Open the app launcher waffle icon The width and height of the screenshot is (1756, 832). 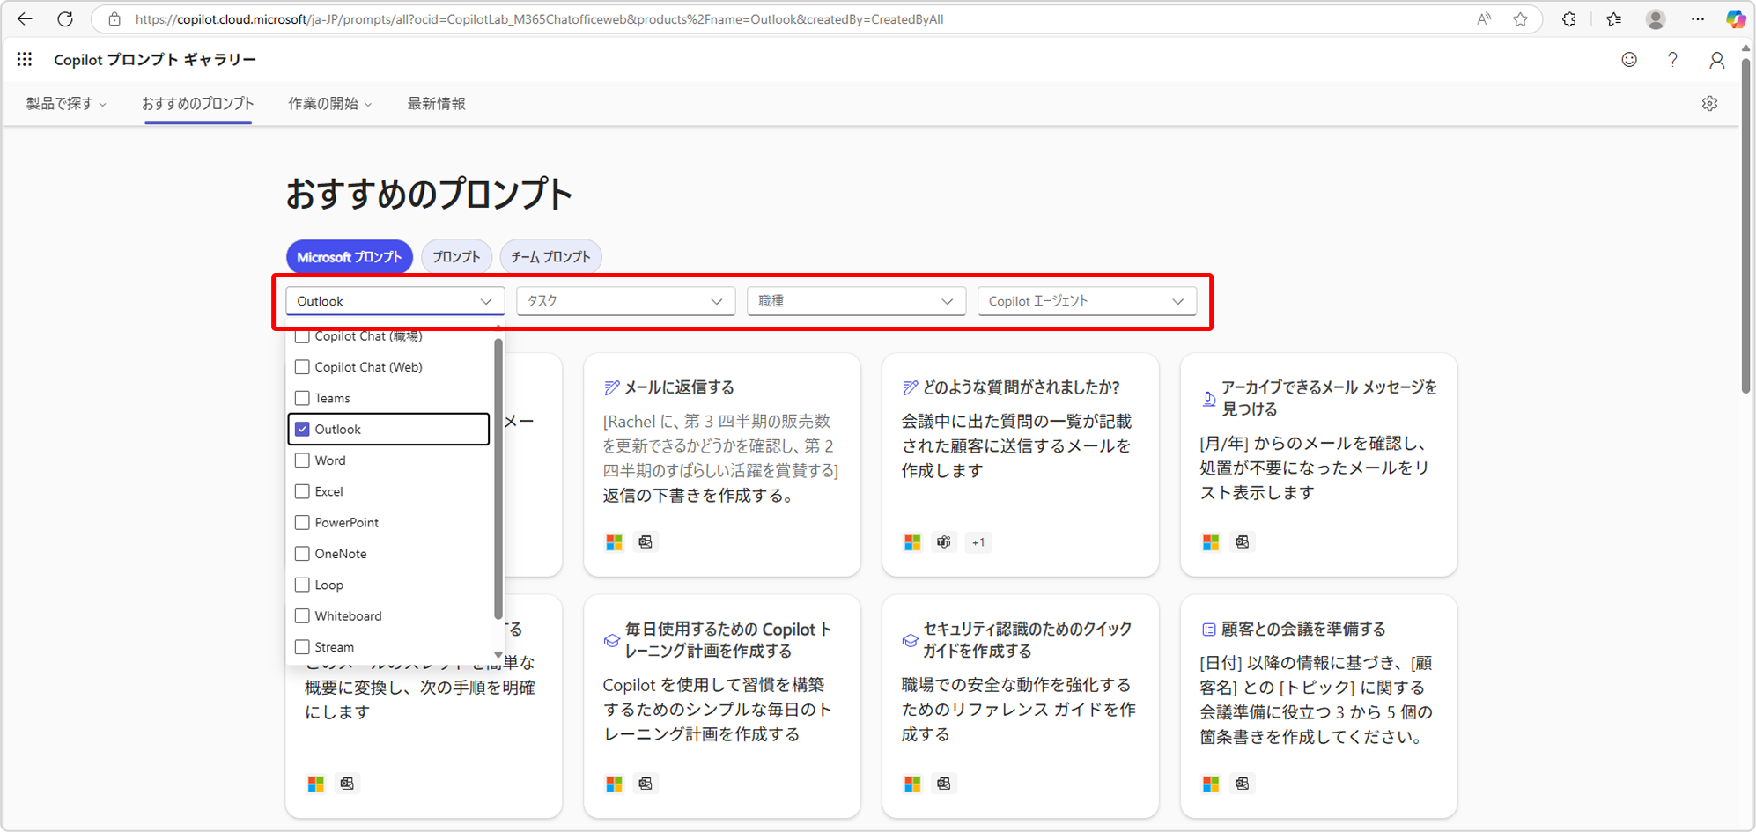pos(25,59)
